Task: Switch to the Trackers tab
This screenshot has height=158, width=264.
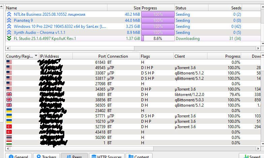Action: 46,156
